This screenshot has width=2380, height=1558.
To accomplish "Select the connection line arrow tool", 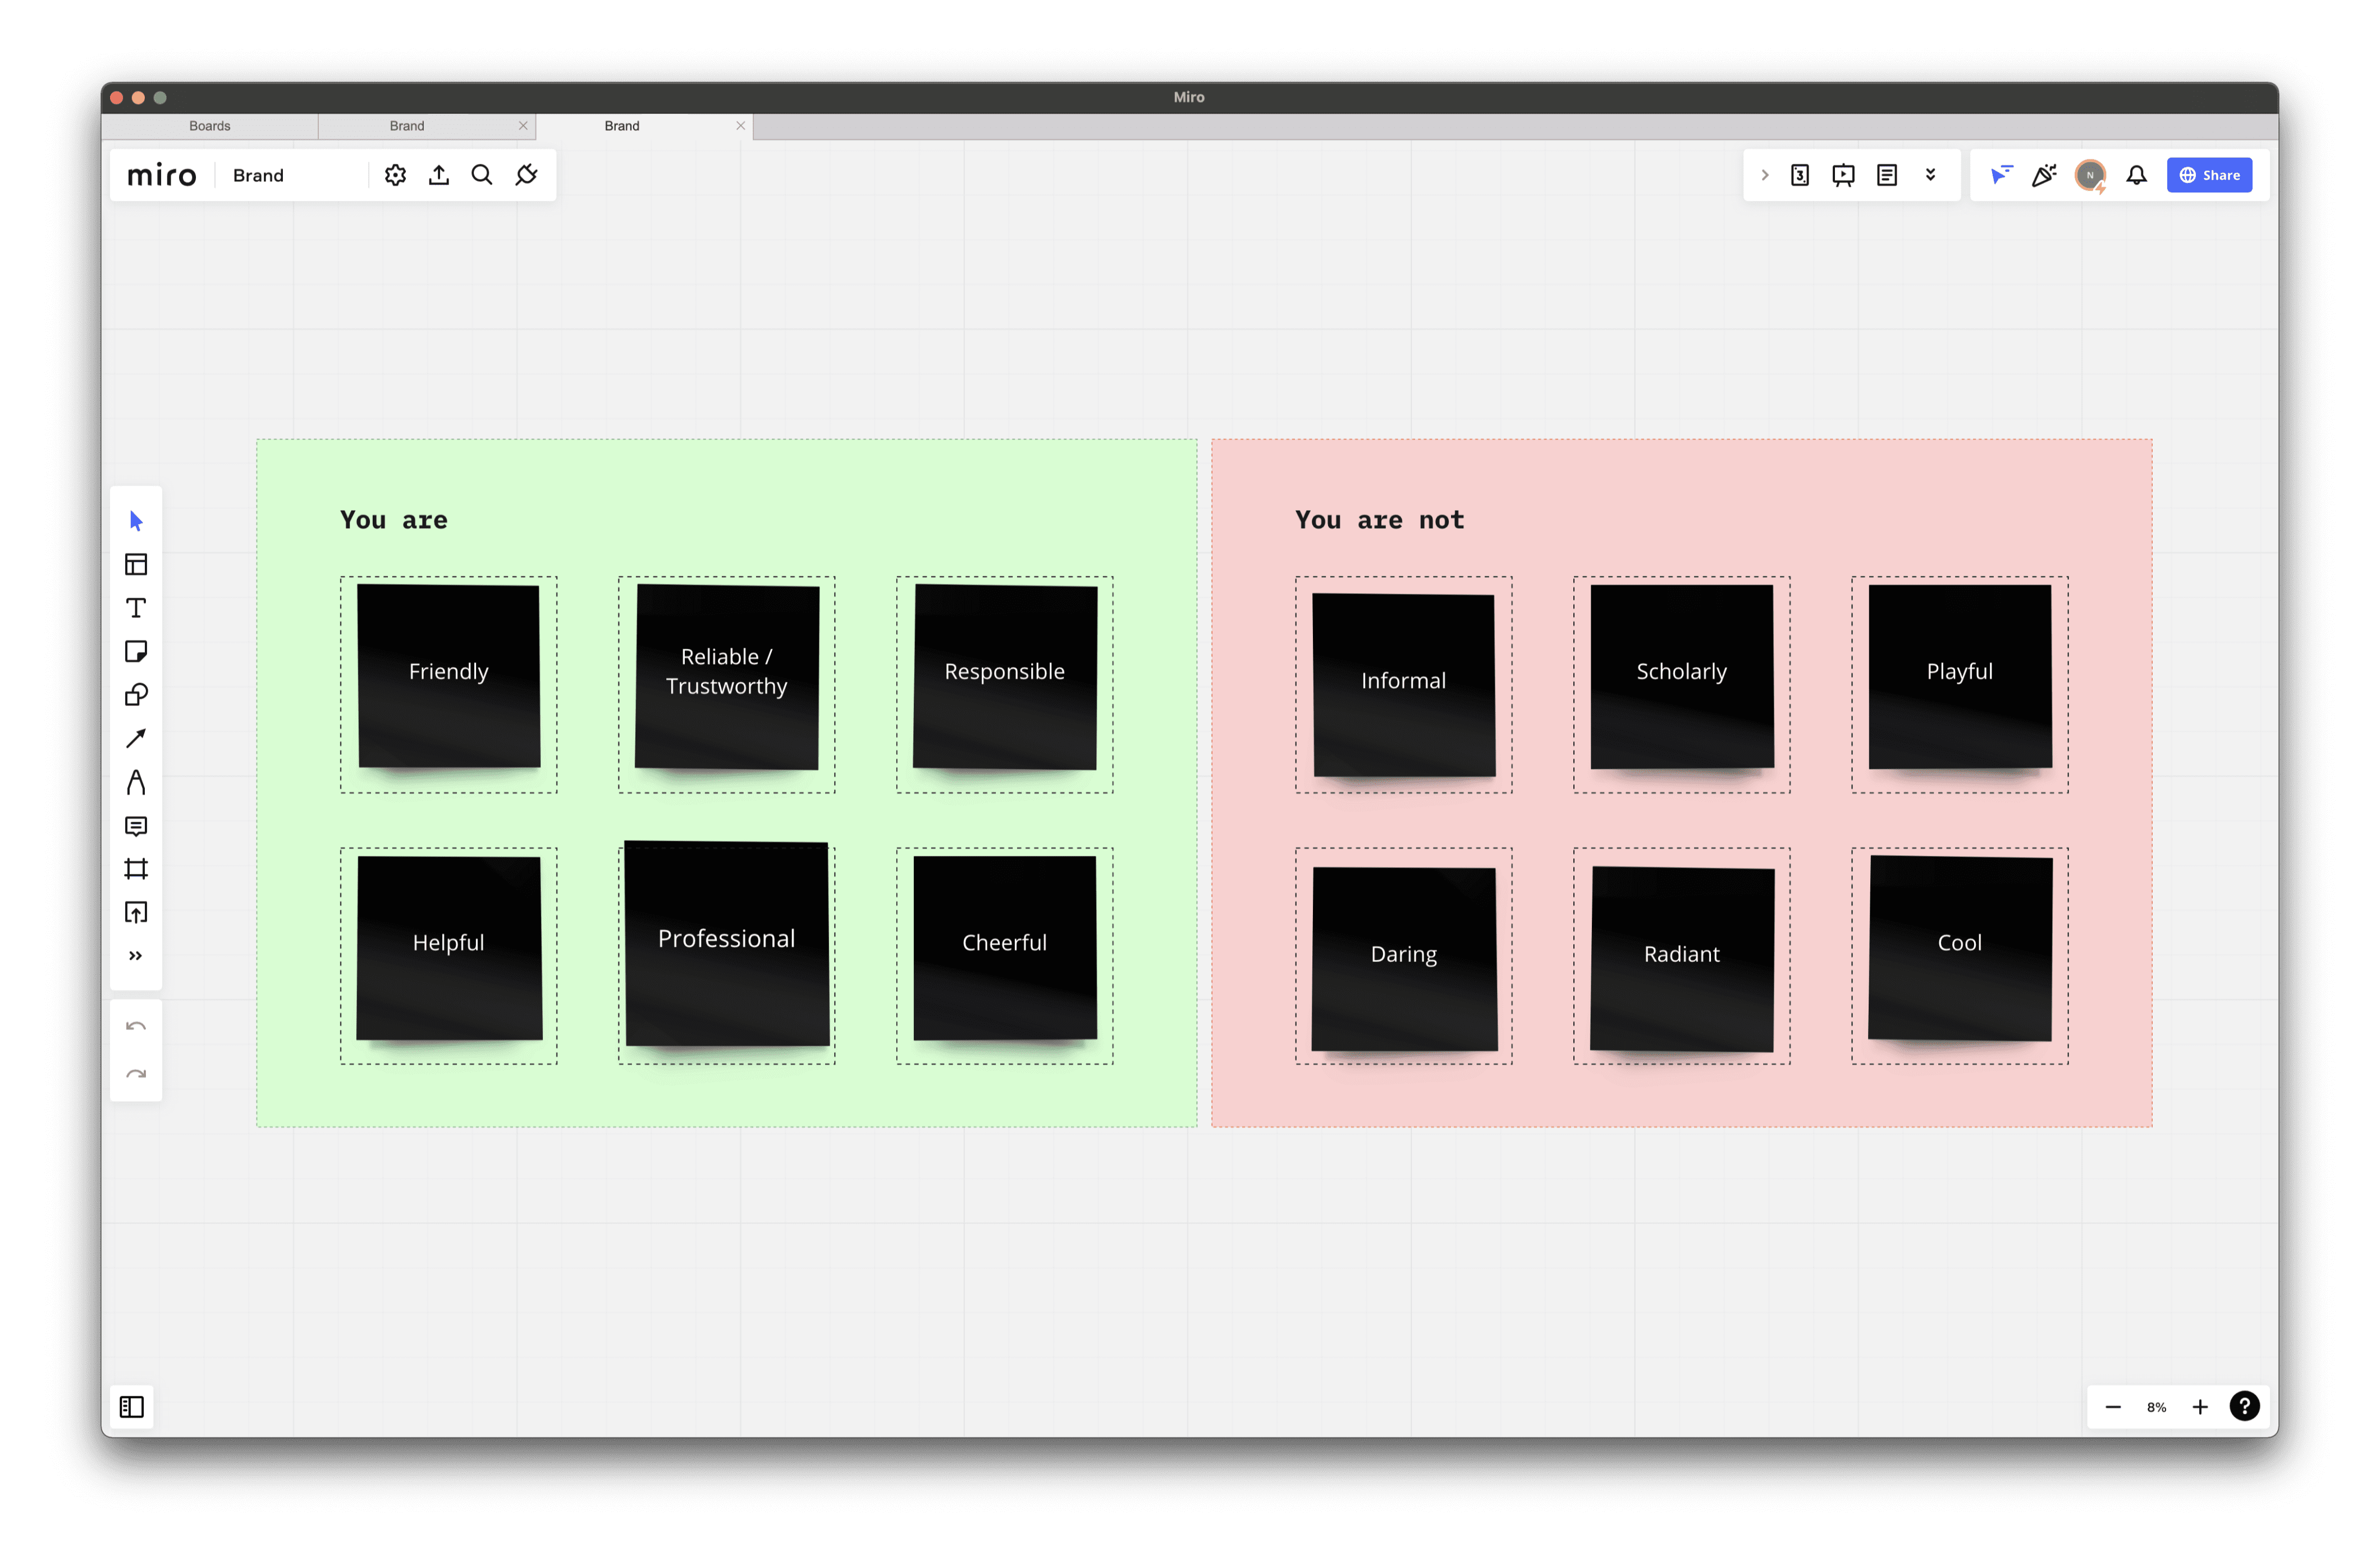I will click(136, 739).
